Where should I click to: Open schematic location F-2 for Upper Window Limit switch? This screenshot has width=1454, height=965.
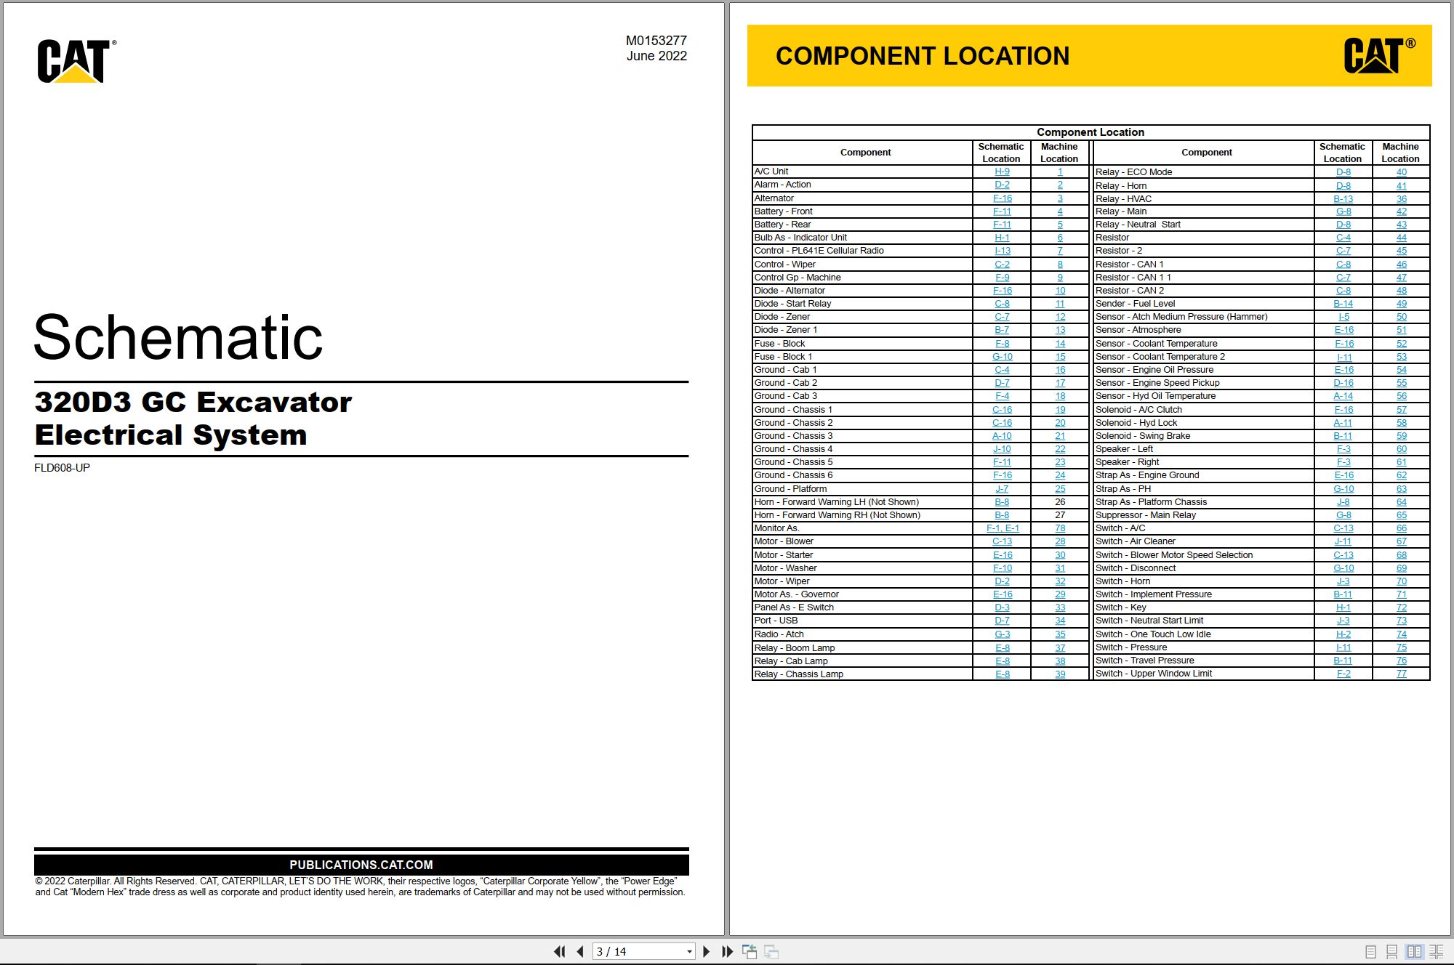1343,674
